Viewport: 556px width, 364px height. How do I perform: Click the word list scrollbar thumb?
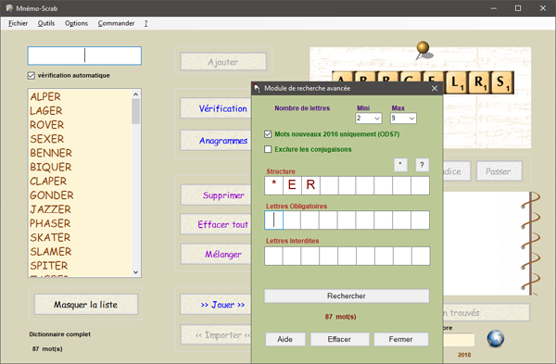[136, 111]
